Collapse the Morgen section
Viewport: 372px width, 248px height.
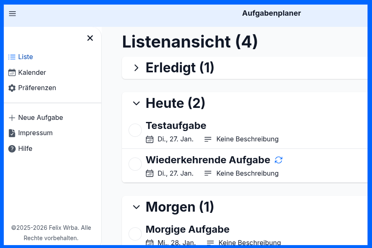pyautogui.click(x=136, y=207)
